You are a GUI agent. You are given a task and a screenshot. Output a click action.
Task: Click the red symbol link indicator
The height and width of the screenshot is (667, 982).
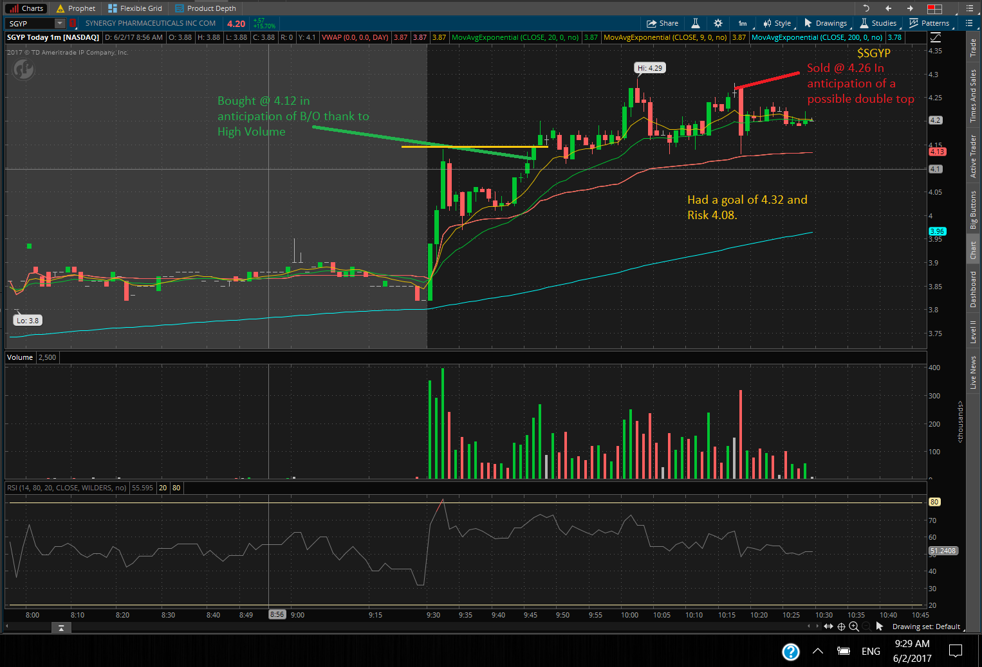[x=72, y=23]
